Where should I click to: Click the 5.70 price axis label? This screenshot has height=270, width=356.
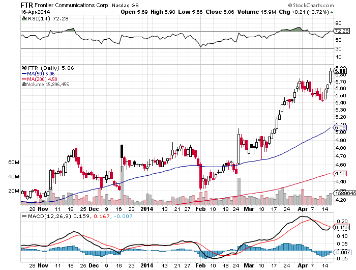[x=341, y=82]
